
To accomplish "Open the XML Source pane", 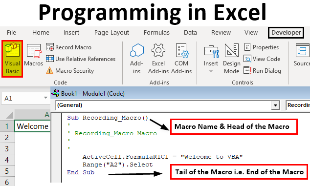I will 302,55.
